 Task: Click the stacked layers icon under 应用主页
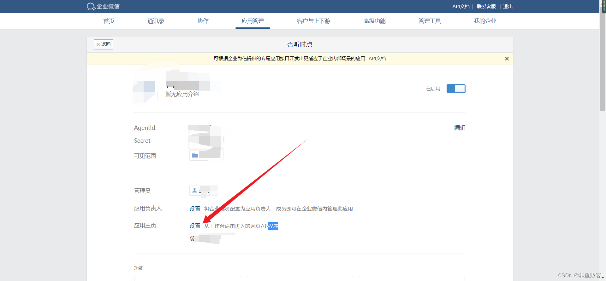pyautogui.click(x=192, y=238)
